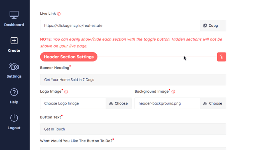Click the Choose Logo Image field
Viewport: 266px width, 150px height.
point(73,103)
